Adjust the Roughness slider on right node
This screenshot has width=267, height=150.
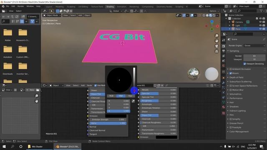pos(159,101)
